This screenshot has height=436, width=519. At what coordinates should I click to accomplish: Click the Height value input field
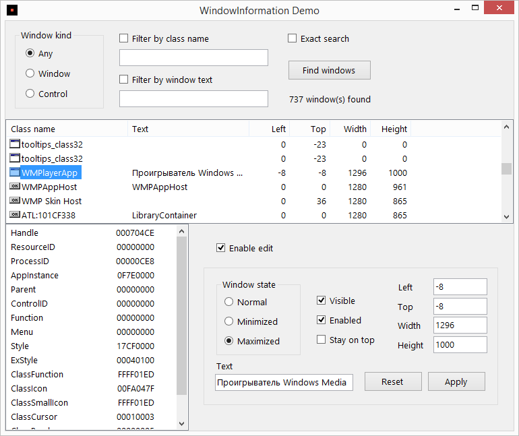point(460,345)
